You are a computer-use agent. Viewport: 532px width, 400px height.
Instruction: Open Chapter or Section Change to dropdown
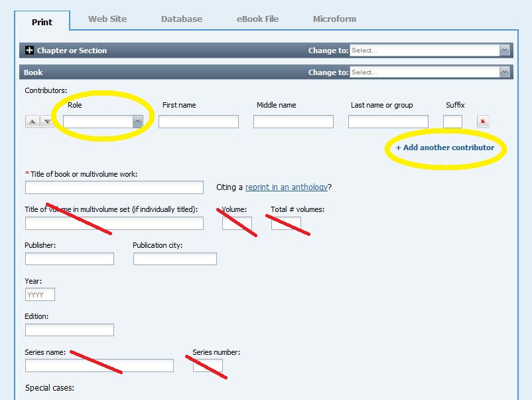tap(430, 50)
